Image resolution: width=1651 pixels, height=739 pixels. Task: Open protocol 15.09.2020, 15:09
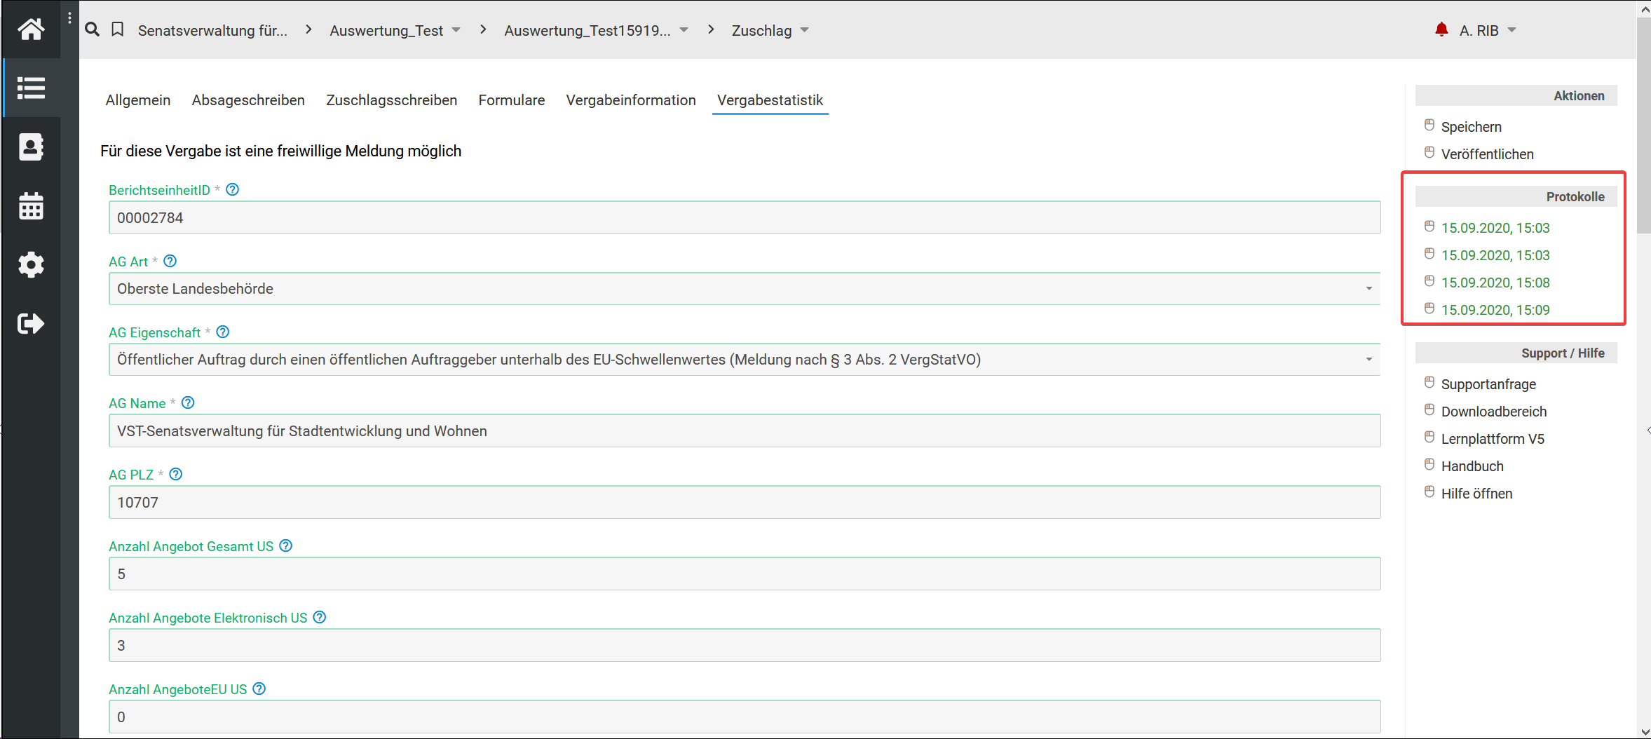pyautogui.click(x=1495, y=310)
